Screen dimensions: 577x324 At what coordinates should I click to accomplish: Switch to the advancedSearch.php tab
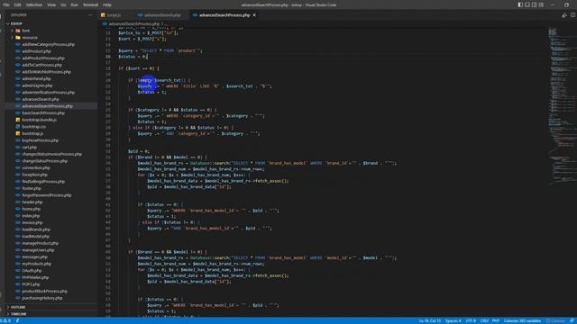pyautogui.click(x=162, y=15)
